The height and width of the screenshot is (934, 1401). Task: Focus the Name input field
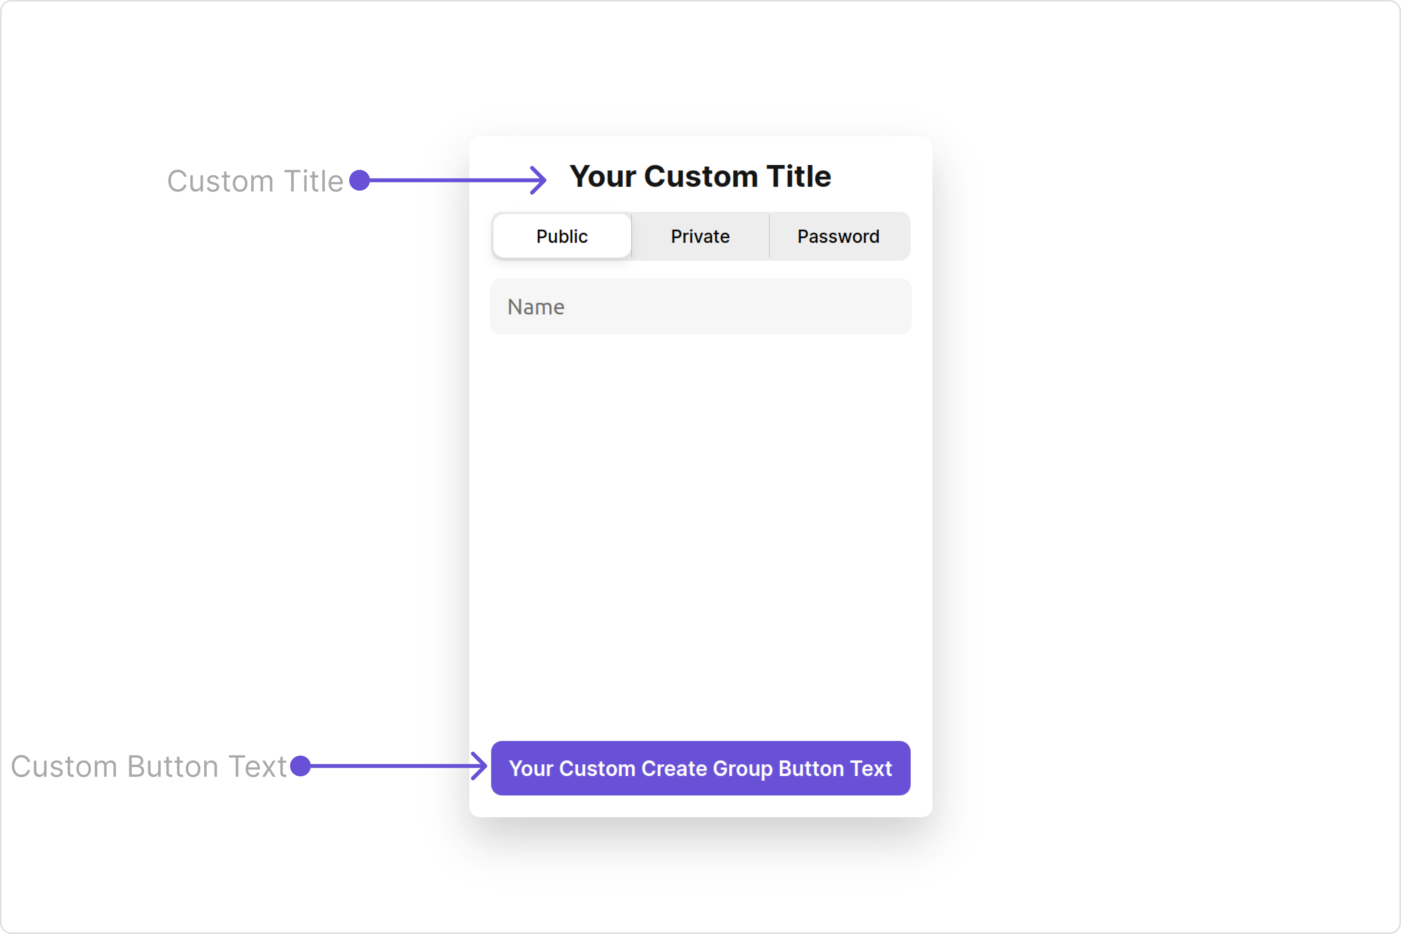700,307
